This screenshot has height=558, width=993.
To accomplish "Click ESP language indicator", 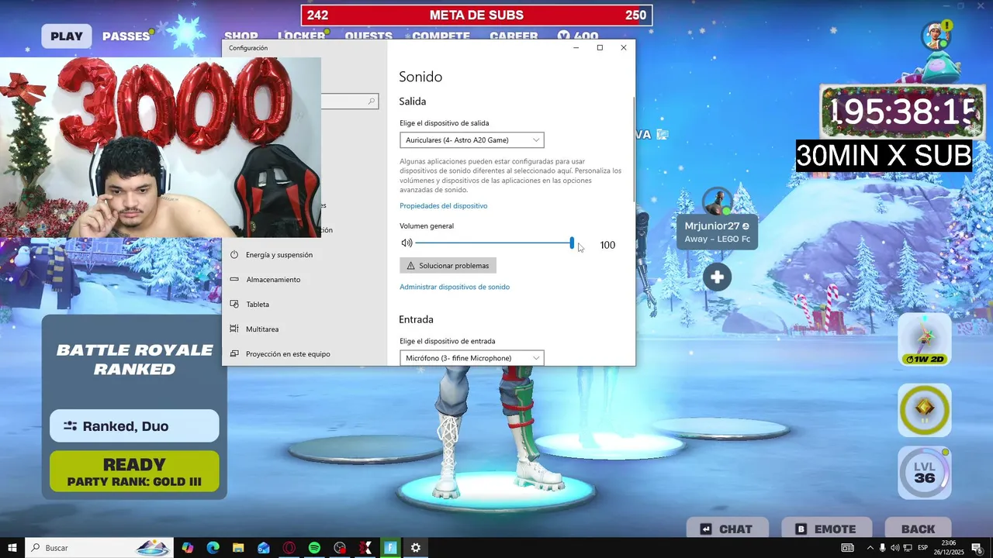I will point(922,548).
